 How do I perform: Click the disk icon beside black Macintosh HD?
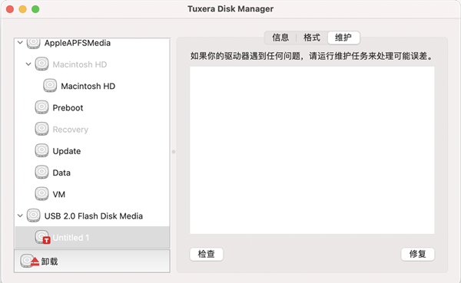(x=50, y=86)
